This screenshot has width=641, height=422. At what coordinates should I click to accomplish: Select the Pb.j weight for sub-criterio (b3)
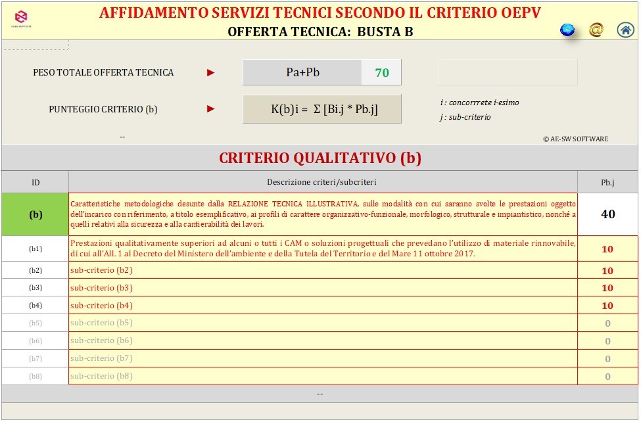coord(607,288)
